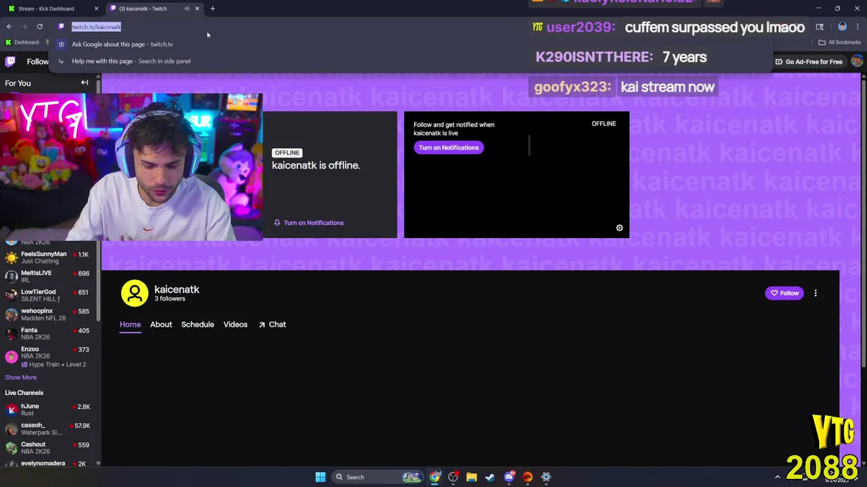Open the EA app from taskbar
The width and height of the screenshot is (867, 487).
click(x=528, y=477)
